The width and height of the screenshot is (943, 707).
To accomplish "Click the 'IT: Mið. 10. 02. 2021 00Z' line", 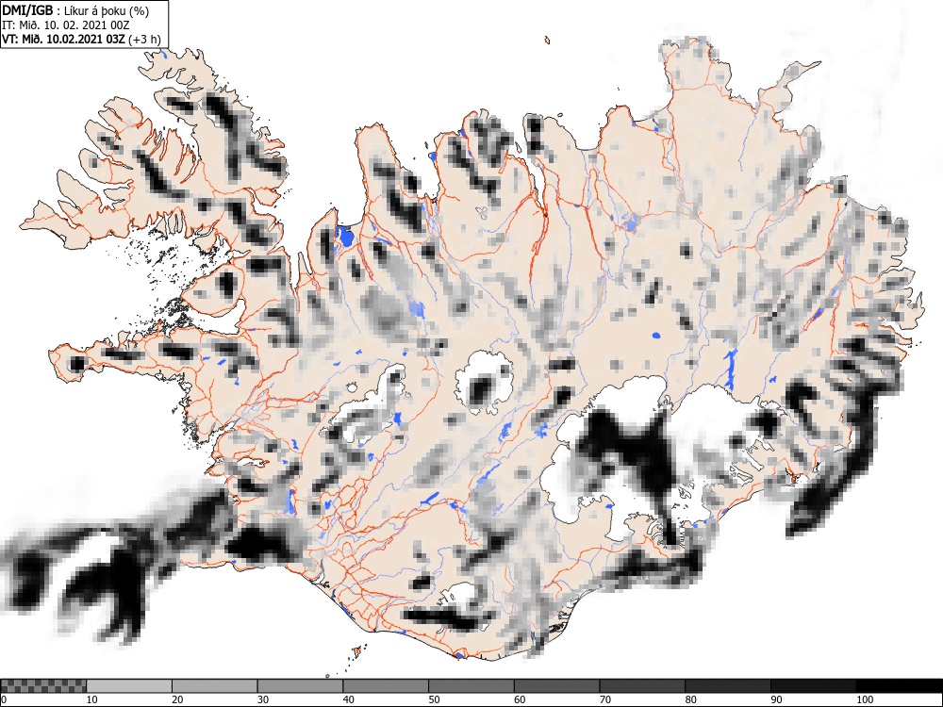I will tap(66, 25).
